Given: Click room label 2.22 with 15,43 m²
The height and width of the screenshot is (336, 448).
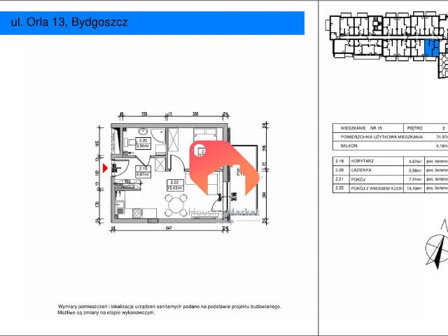Looking at the screenshot, I should click(x=175, y=185).
